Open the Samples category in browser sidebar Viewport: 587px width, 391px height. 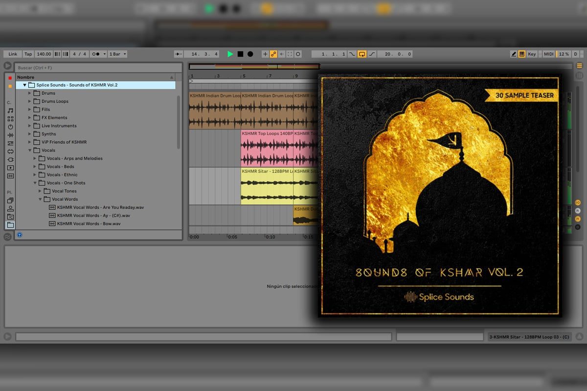[x=10, y=176]
